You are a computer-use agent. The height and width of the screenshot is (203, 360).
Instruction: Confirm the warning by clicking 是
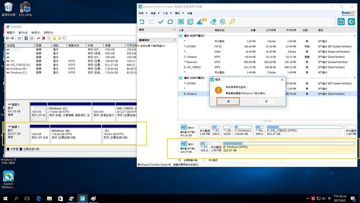coord(228,101)
